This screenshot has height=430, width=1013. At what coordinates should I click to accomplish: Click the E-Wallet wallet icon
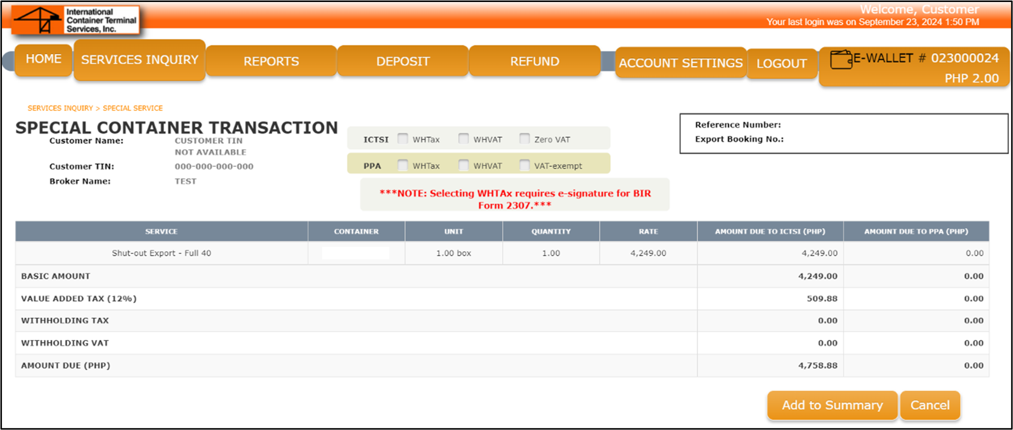pyautogui.click(x=841, y=60)
